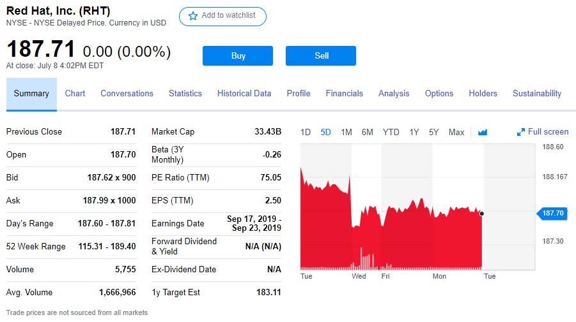The height and width of the screenshot is (322, 576).
Task: Switch to the Chart tab
Action: [75, 94]
